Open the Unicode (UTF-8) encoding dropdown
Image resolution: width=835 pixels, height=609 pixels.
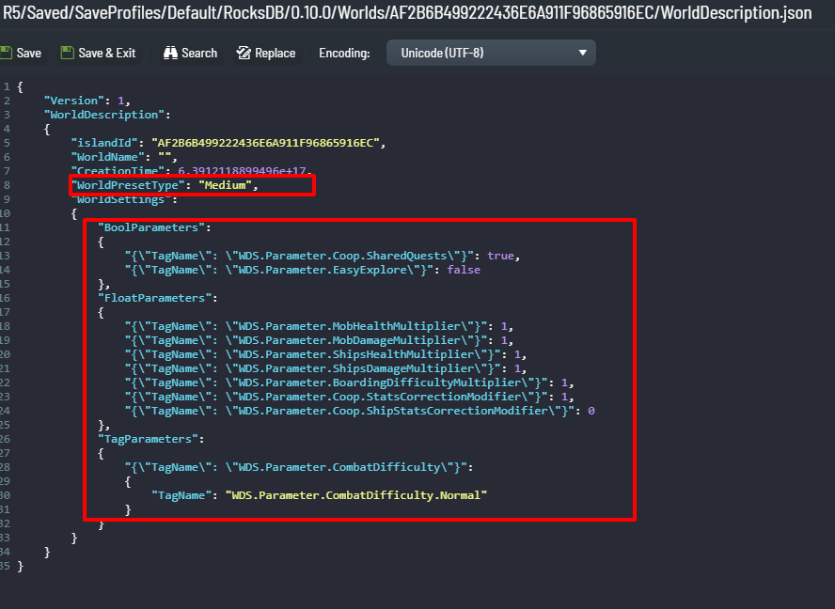point(490,53)
